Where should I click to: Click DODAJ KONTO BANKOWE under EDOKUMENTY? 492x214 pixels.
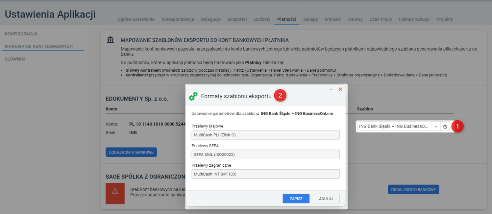[131, 152]
